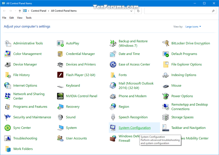Open the Mail (Microsoft Outlook 2016) icon
Image resolution: width=219 pixels, height=155 pixels.
[x=113, y=86]
